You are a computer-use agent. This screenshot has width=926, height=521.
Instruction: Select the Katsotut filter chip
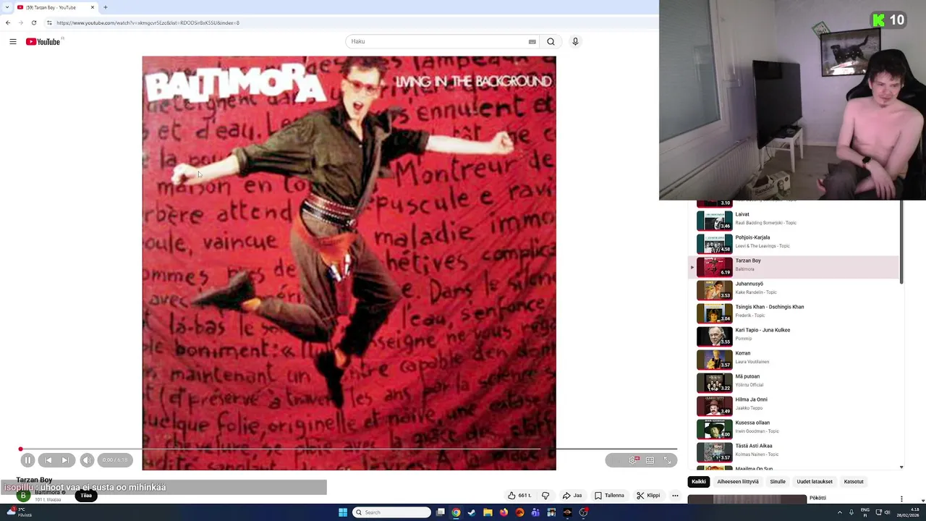[x=854, y=482]
